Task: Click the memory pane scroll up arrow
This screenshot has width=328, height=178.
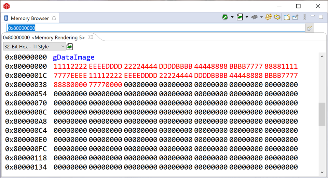Action: click(322, 56)
